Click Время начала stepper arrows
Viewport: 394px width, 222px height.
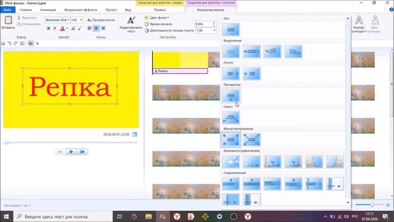tap(214, 24)
